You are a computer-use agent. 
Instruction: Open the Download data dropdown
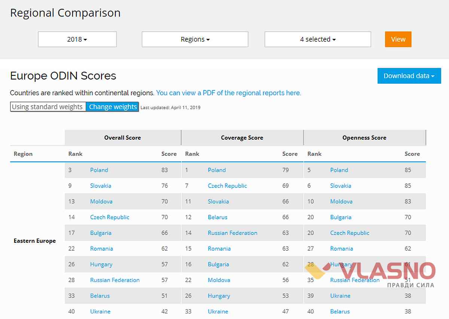[409, 76]
